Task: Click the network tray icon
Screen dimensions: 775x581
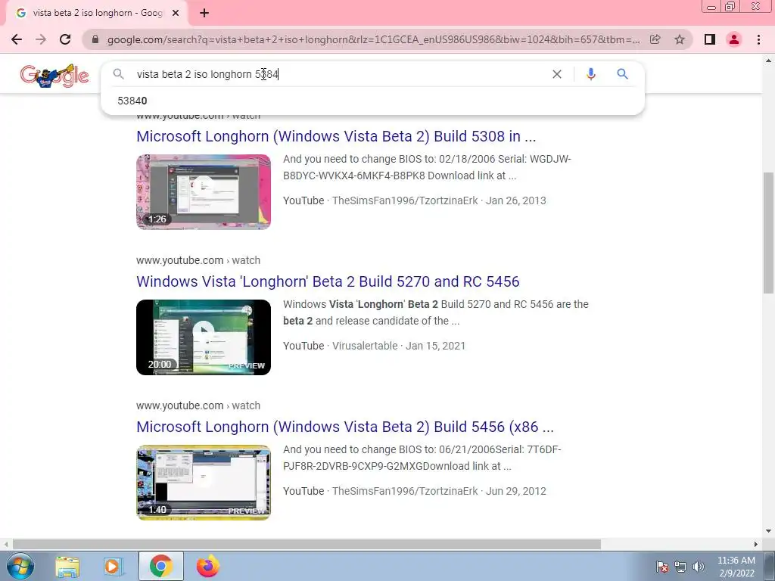Action: pyautogui.click(x=680, y=567)
